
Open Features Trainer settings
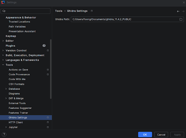(x=18, y=113)
